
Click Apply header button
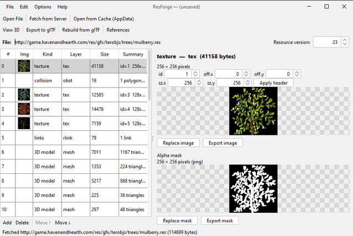point(274,83)
